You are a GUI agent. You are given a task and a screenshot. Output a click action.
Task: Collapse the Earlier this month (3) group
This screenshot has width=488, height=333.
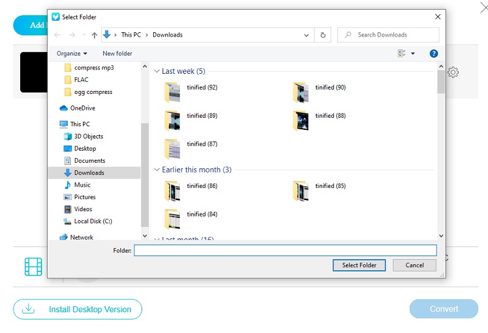[157, 170]
